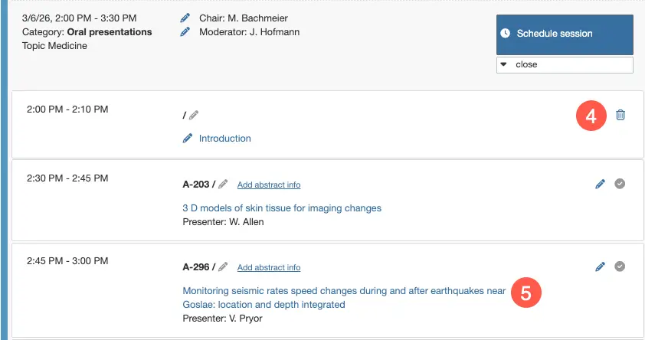Screen dimensions: 645x340
Task: Click the red number 4 marker badge
Action: point(590,116)
